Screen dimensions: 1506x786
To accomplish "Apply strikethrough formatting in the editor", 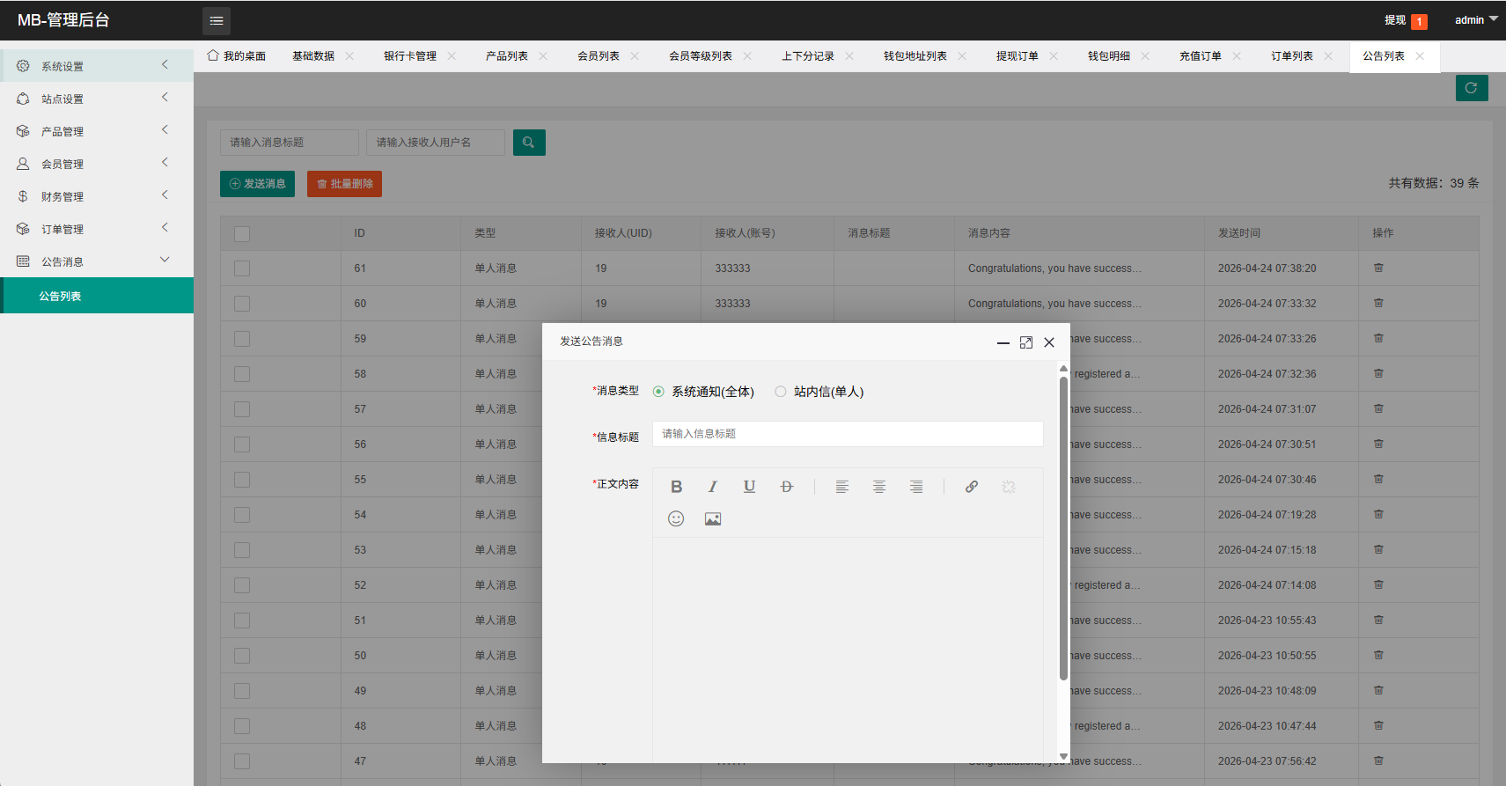I will [x=787, y=487].
